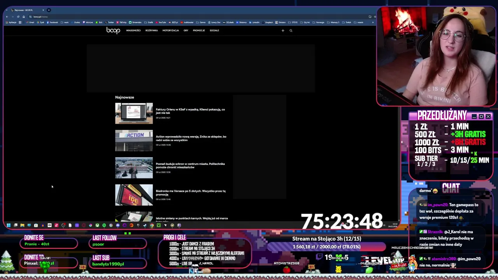The width and height of the screenshot is (498, 280).
Task: Open the SOCIALE menu item
Action: [214, 30]
